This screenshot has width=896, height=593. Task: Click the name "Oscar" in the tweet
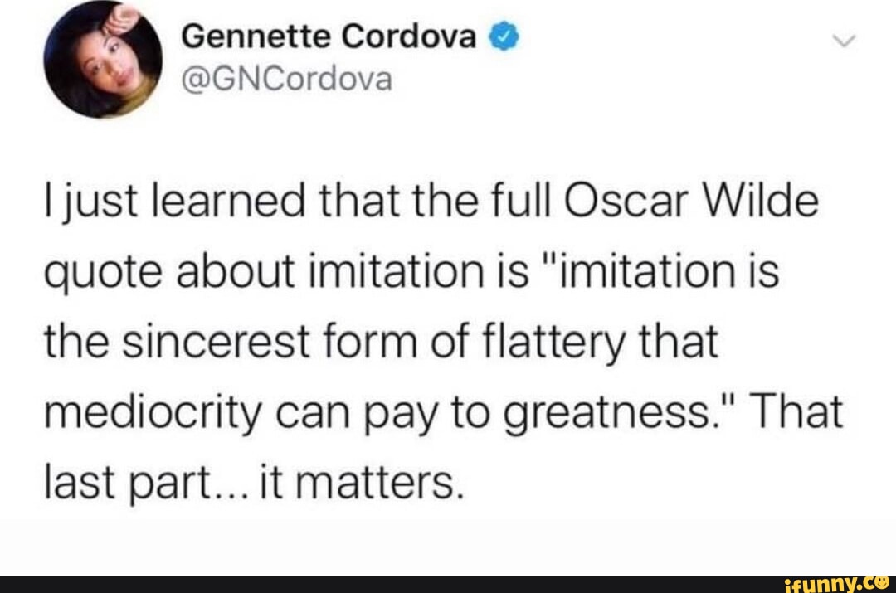(x=591, y=202)
